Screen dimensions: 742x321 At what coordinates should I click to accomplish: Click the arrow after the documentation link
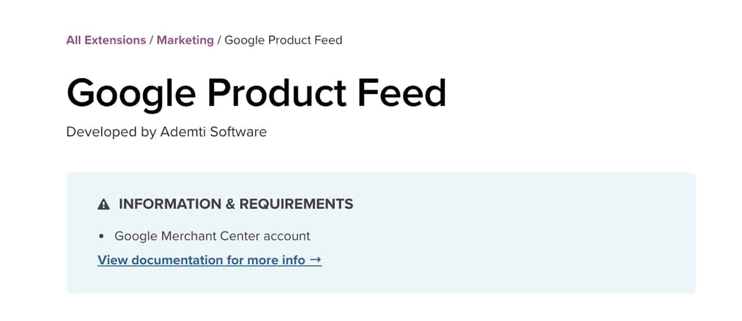[315, 260]
